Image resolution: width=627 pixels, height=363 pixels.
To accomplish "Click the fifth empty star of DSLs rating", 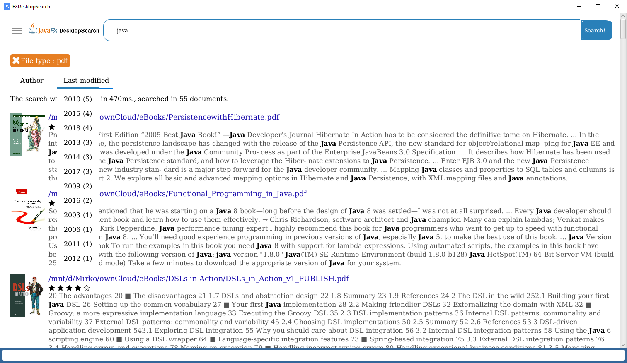I will coord(87,288).
